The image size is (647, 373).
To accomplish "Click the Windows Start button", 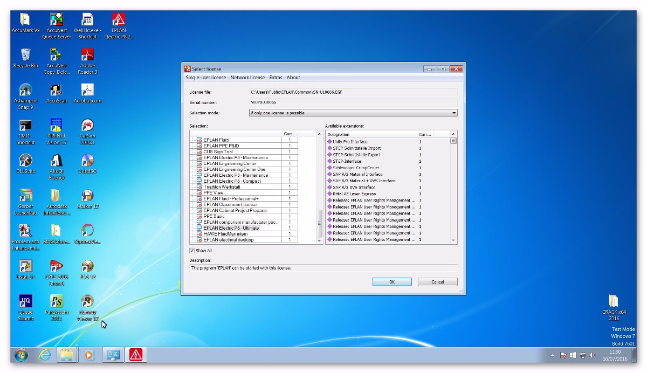I will [22, 355].
